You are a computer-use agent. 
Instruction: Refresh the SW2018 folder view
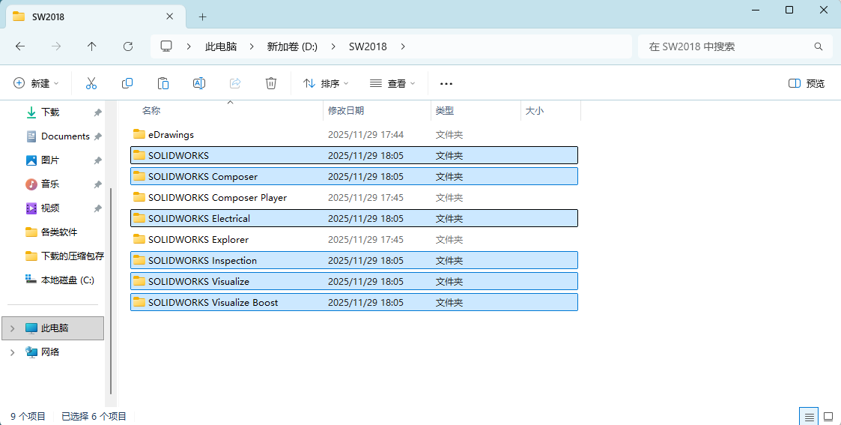(127, 46)
